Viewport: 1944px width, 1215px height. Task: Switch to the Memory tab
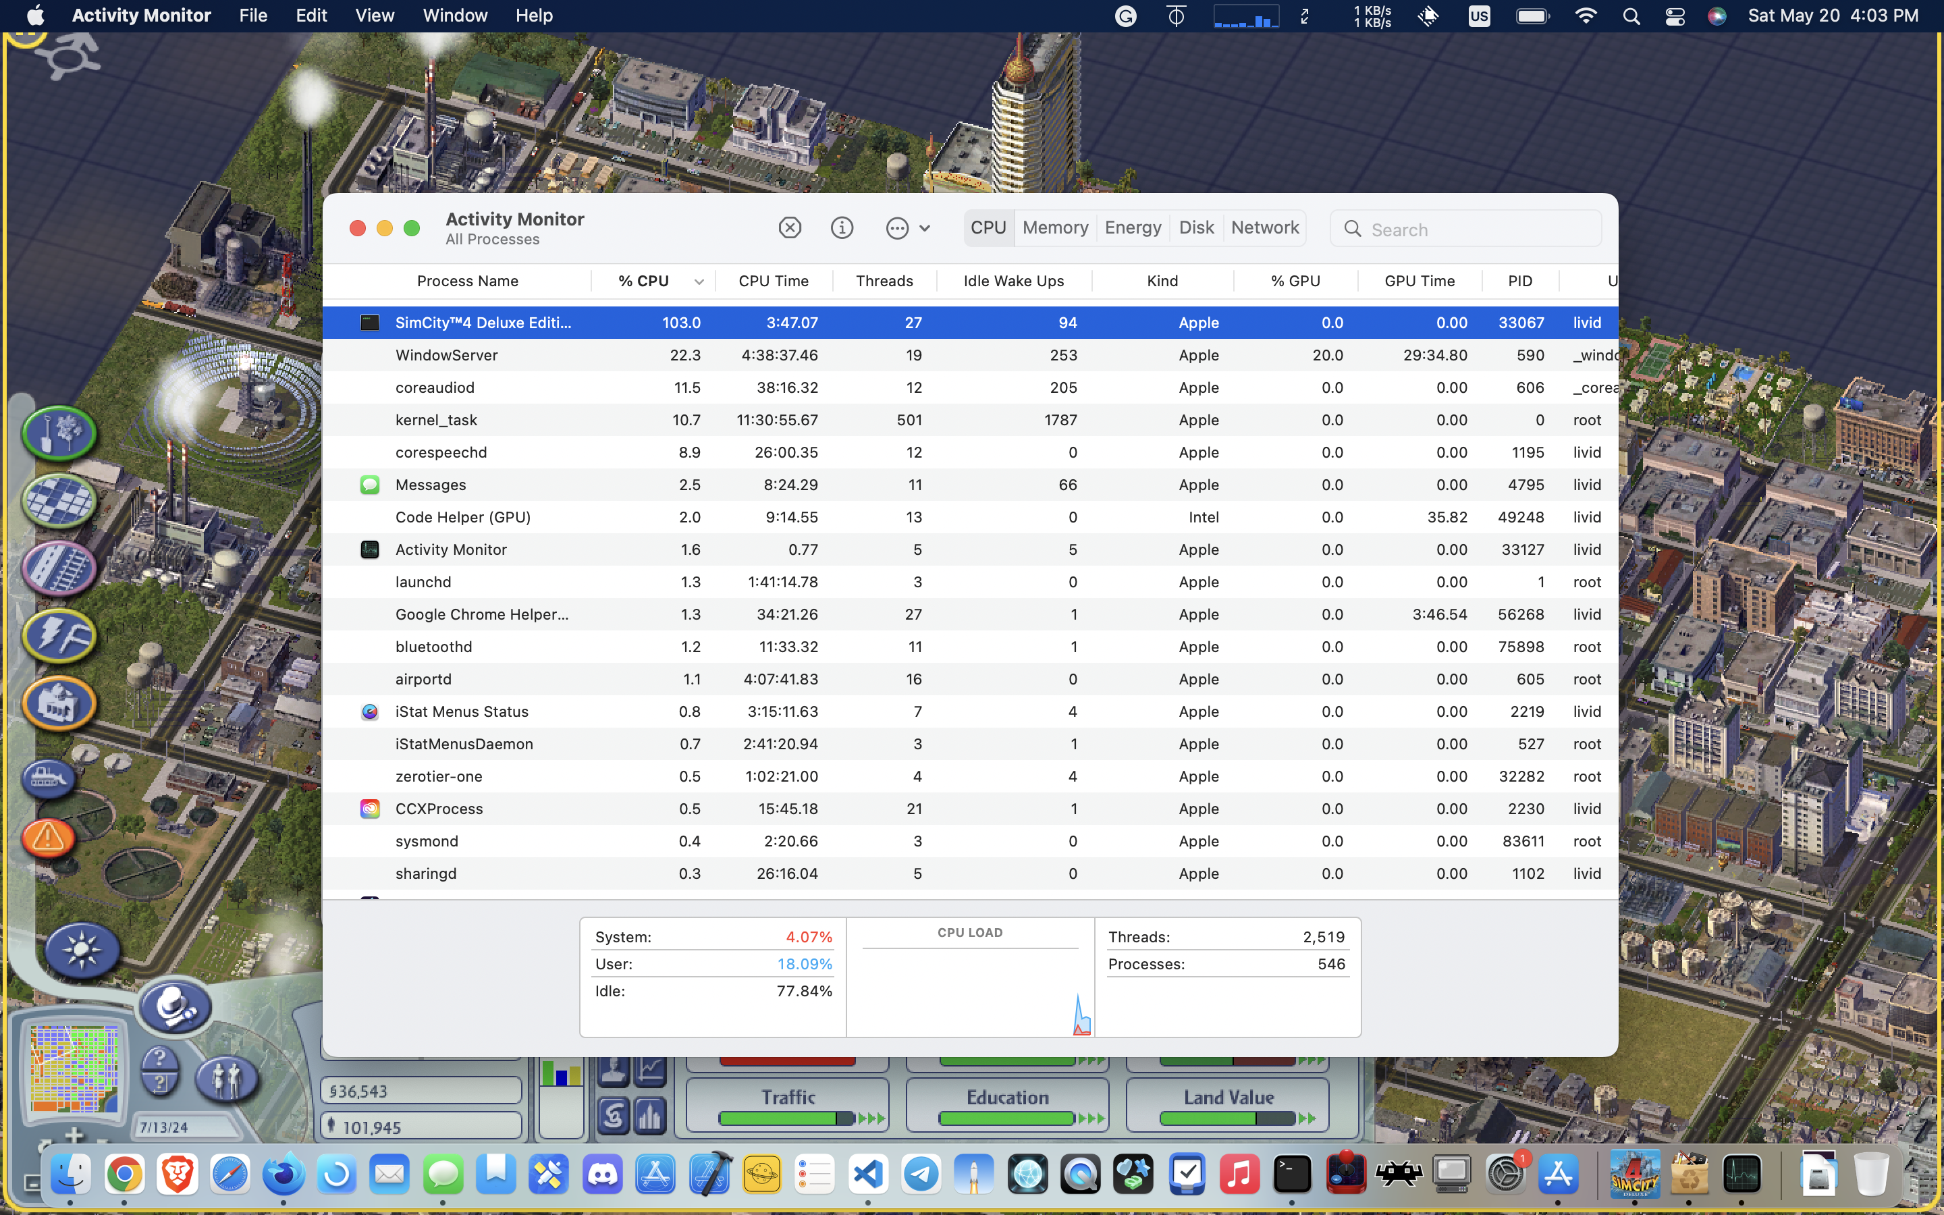pyautogui.click(x=1055, y=228)
